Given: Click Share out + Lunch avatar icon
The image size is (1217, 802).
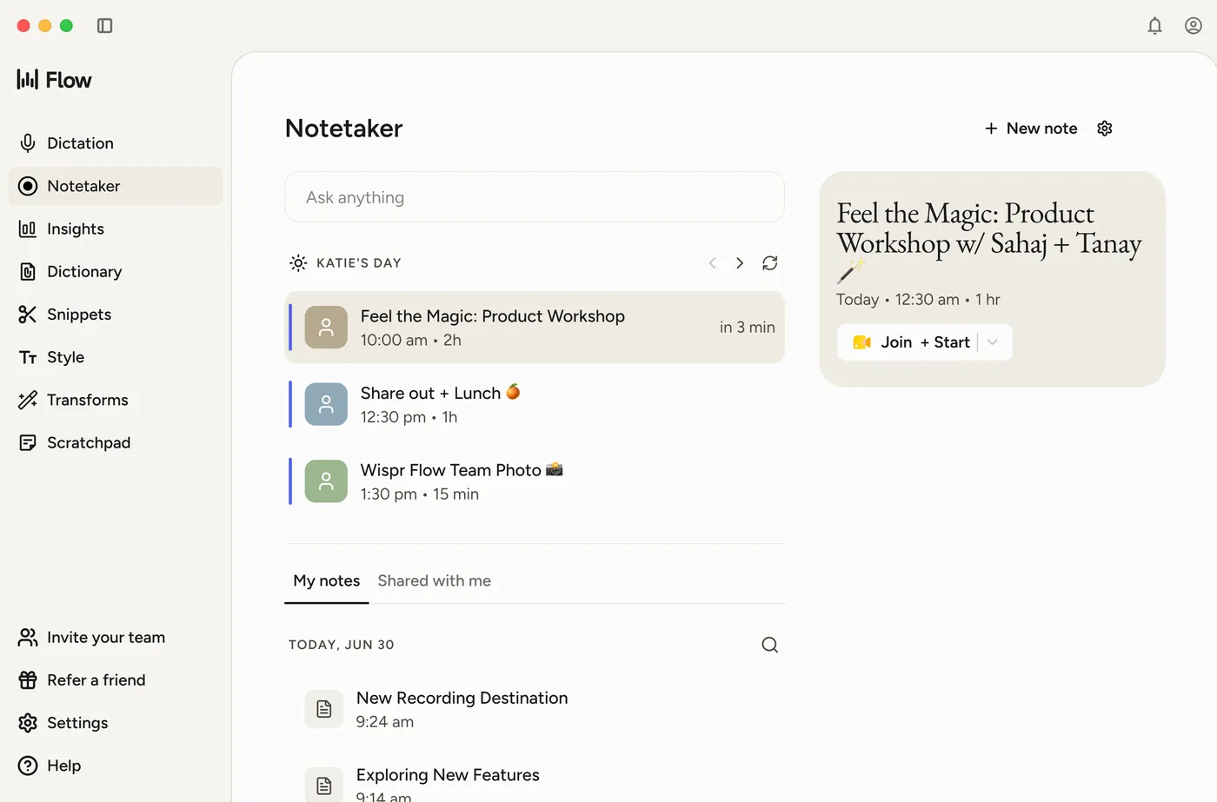Looking at the screenshot, I should point(326,404).
